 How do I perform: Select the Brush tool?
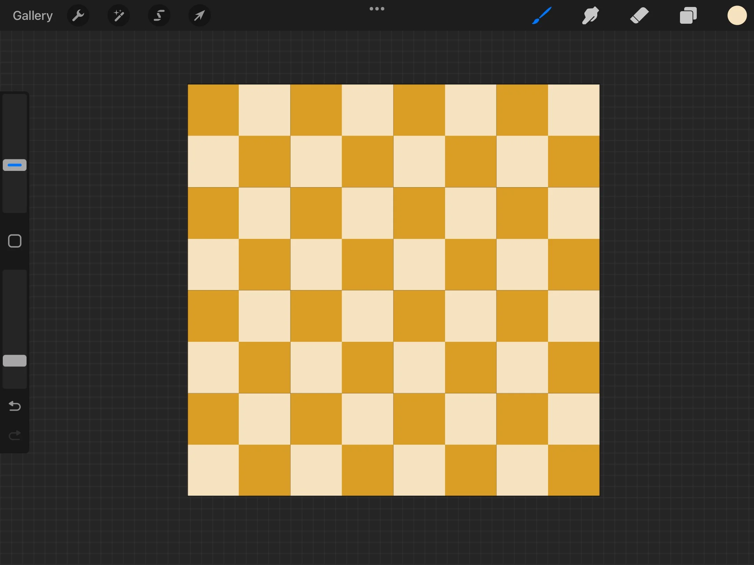[x=541, y=15]
